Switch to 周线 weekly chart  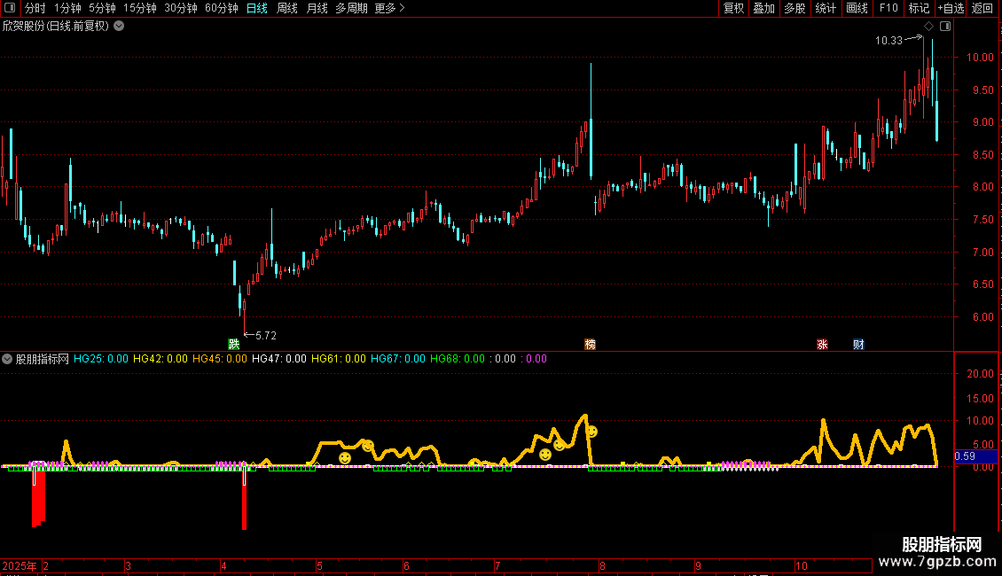287,8
